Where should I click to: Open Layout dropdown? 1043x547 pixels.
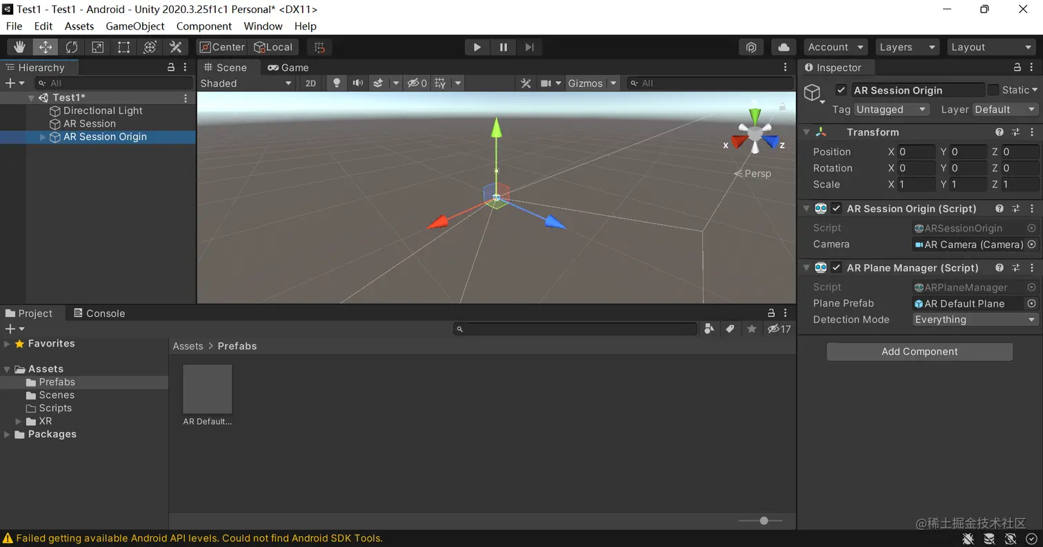pyautogui.click(x=991, y=47)
